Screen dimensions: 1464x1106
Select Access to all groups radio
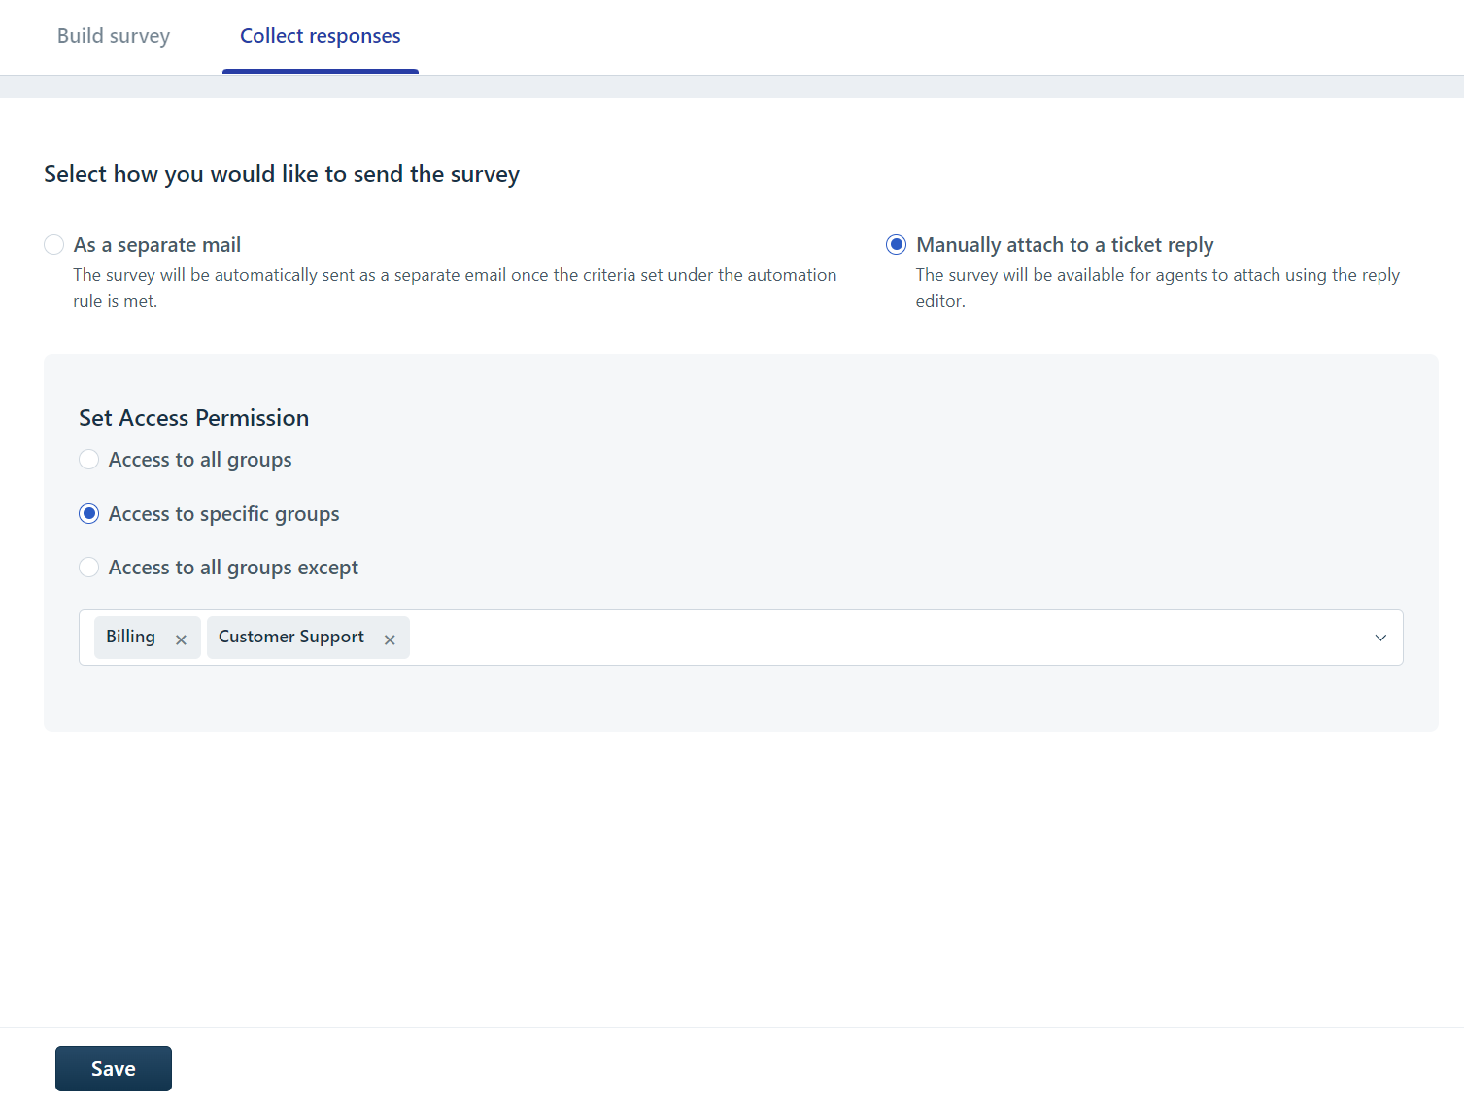pos(89,460)
